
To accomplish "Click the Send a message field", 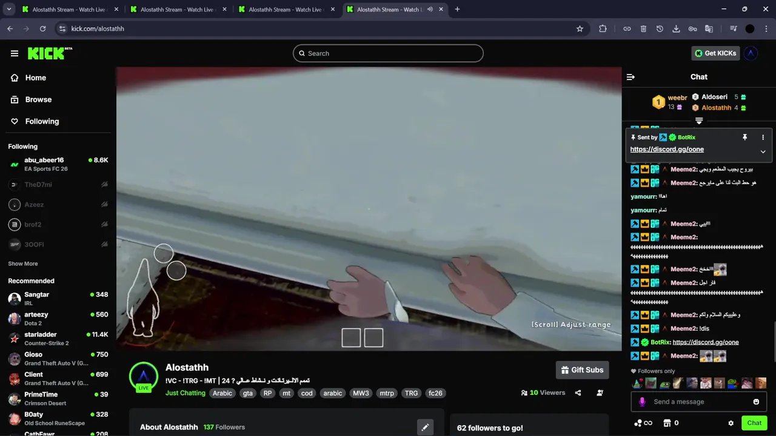I will coord(698,401).
